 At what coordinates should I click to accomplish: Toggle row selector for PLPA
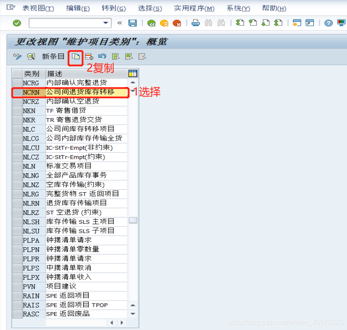click(17, 240)
